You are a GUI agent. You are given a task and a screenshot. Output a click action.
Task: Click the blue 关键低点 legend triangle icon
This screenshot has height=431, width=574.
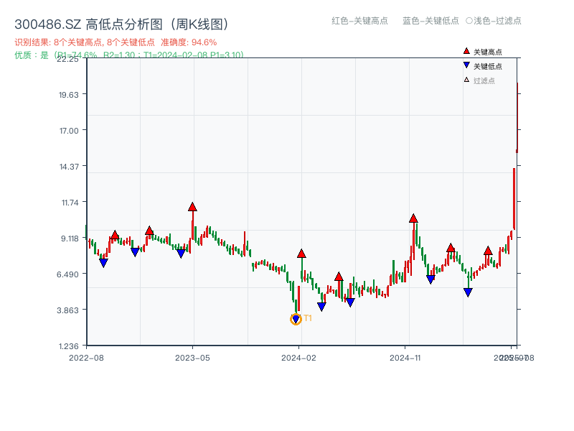[466, 65]
